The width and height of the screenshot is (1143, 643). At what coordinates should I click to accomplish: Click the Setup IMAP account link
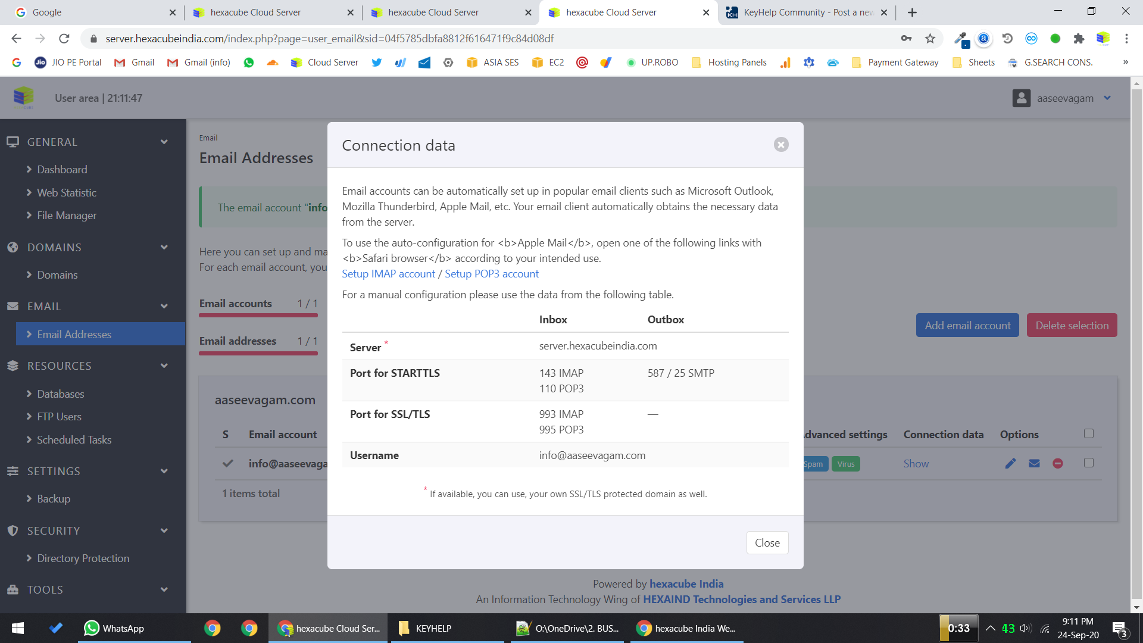[388, 274]
